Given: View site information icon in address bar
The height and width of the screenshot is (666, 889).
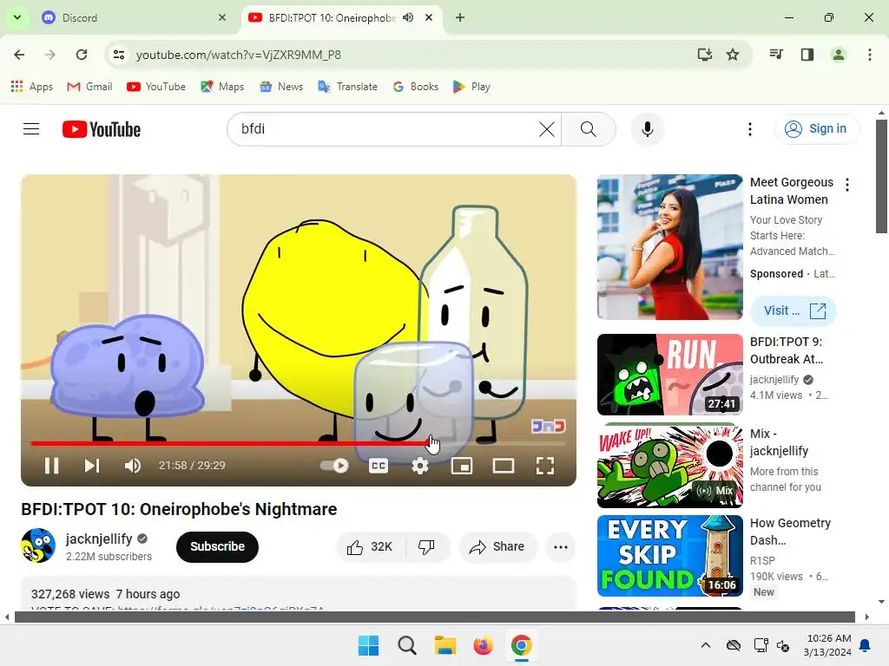Looking at the screenshot, I should click(118, 55).
